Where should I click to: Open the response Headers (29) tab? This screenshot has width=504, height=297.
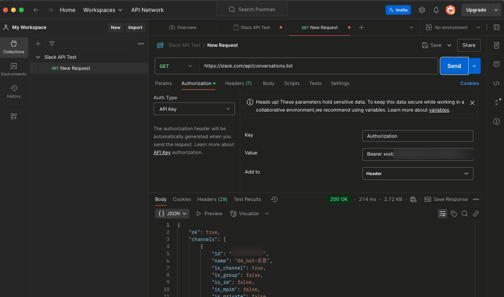pyautogui.click(x=212, y=200)
